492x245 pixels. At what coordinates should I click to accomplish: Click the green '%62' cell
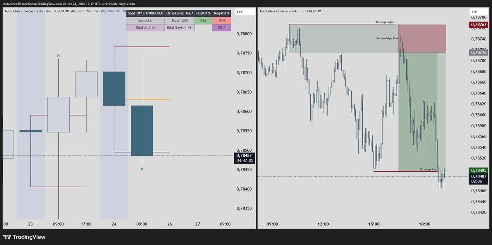pyautogui.click(x=203, y=20)
